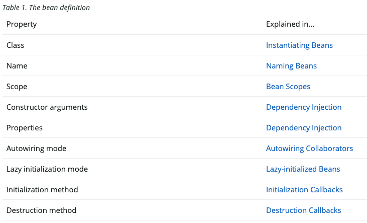This screenshot has height=223, width=367.
Task: Select the Destruction method cell
Action: [41, 210]
